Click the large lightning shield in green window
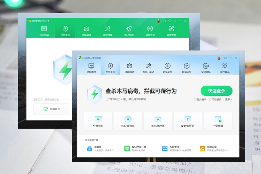The height and width of the screenshot is (174, 261). (63, 70)
